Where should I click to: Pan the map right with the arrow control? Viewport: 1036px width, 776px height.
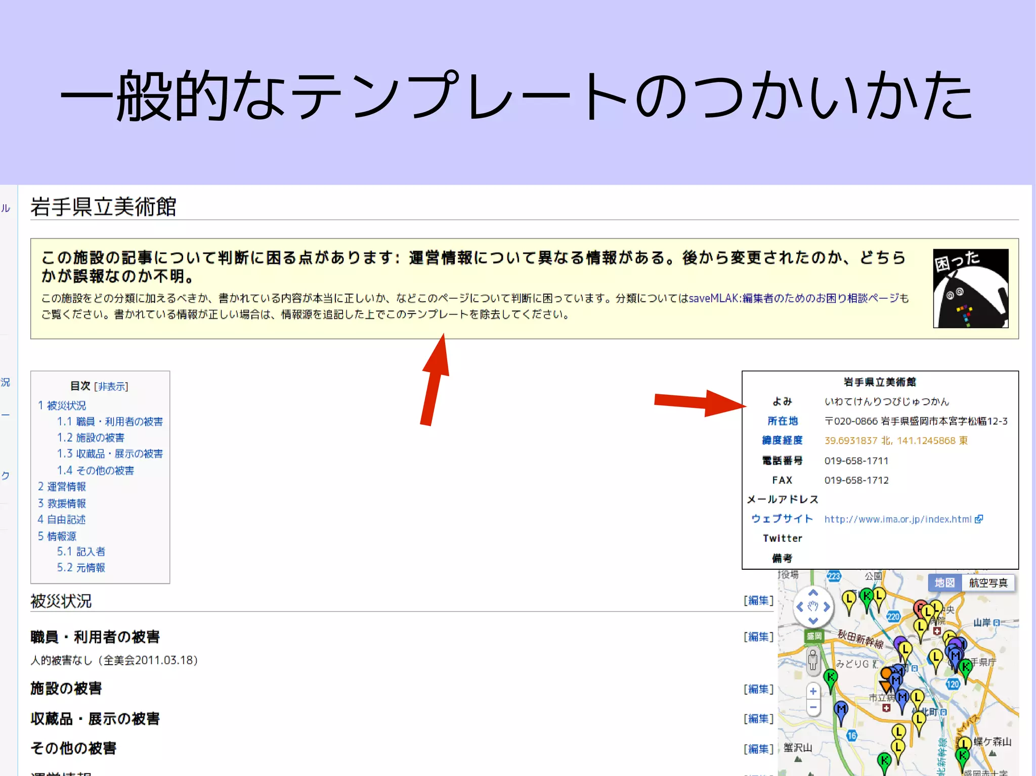pos(826,606)
